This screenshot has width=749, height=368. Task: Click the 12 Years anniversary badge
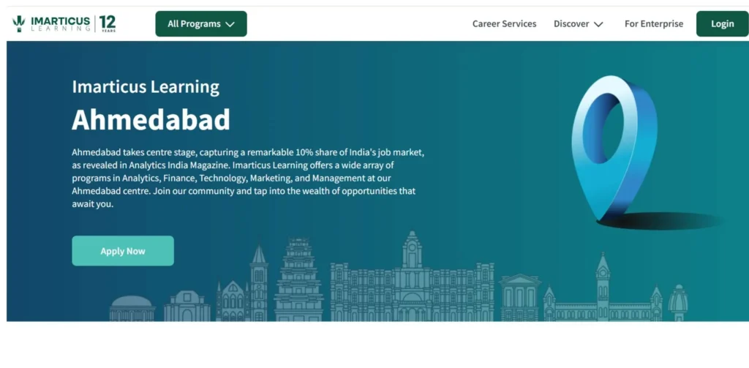tap(107, 23)
